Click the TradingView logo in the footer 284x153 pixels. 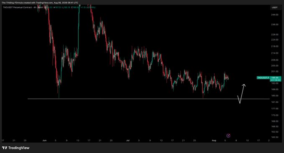(16, 148)
